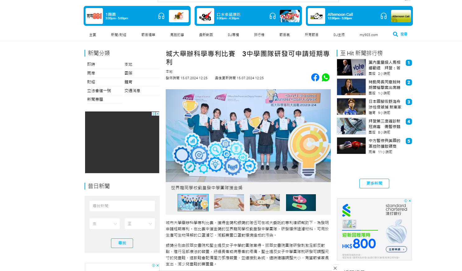Image resolution: width=462 pixels, height=271 pixels.
Task: Play Afternoon Call headphone icon
Action: pyautogui.click(x=384, y=16)
